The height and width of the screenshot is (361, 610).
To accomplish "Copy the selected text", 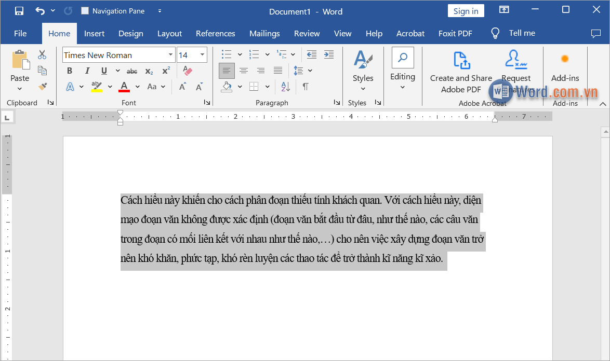I will (42, 70).
